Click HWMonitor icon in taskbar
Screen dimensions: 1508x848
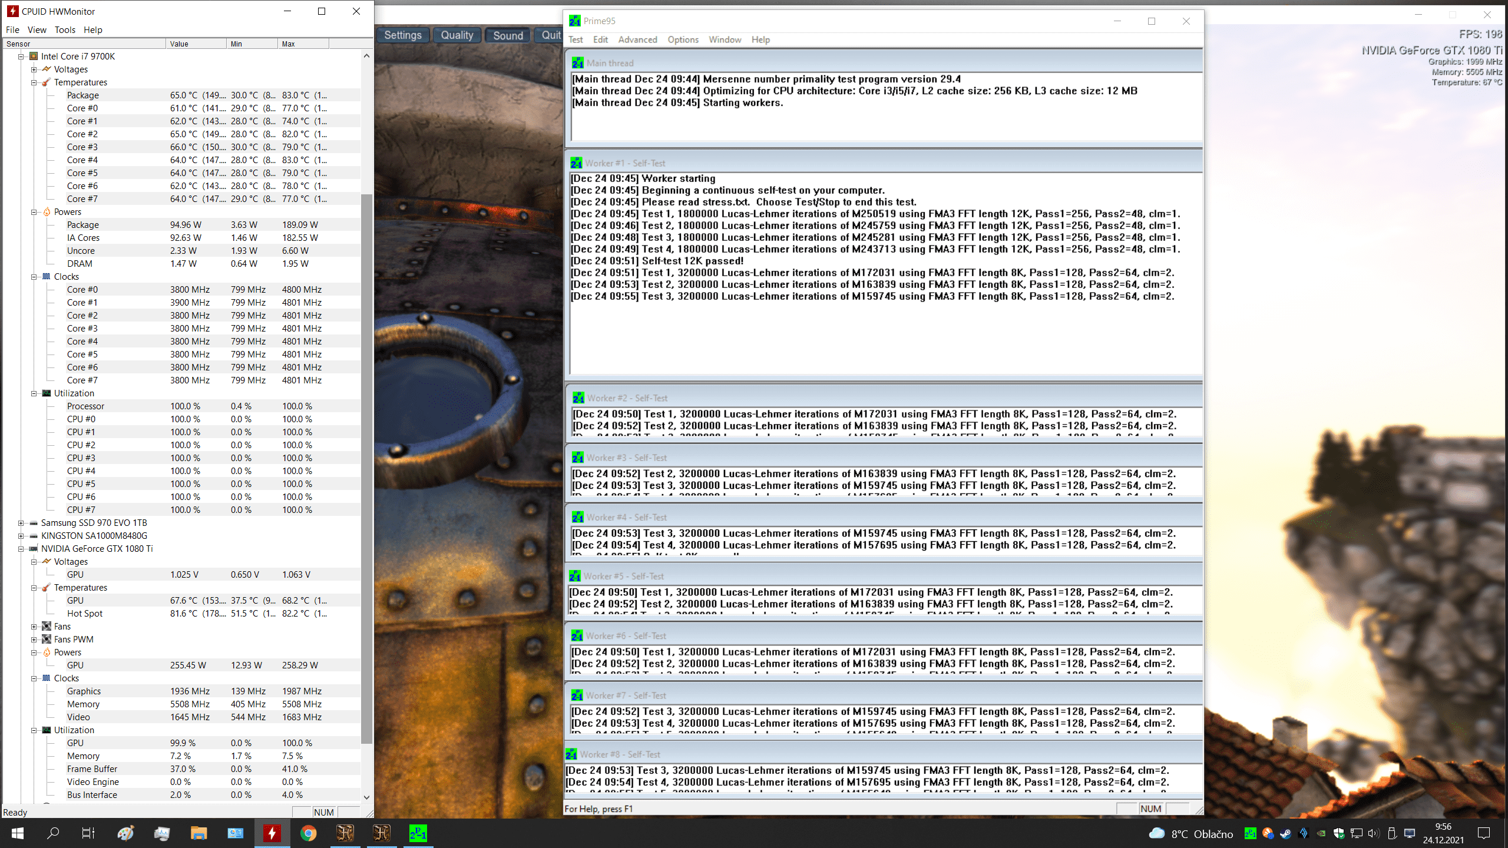tap(272, 833)
